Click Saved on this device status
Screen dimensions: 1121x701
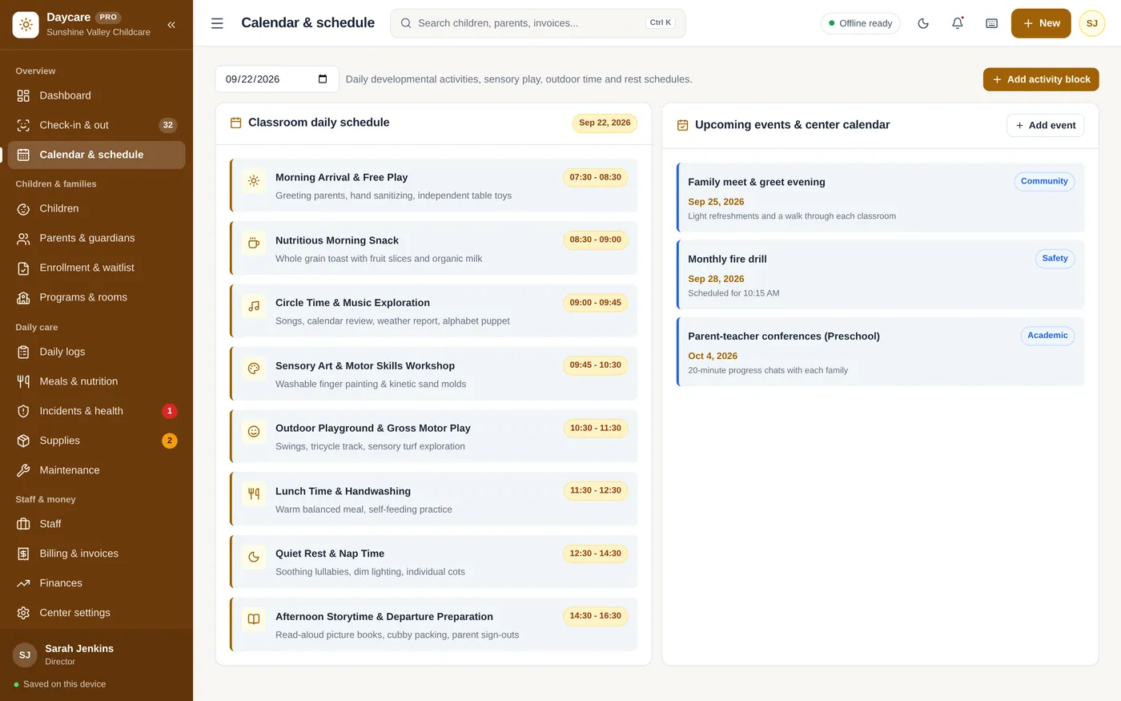(x=60, y=684)
